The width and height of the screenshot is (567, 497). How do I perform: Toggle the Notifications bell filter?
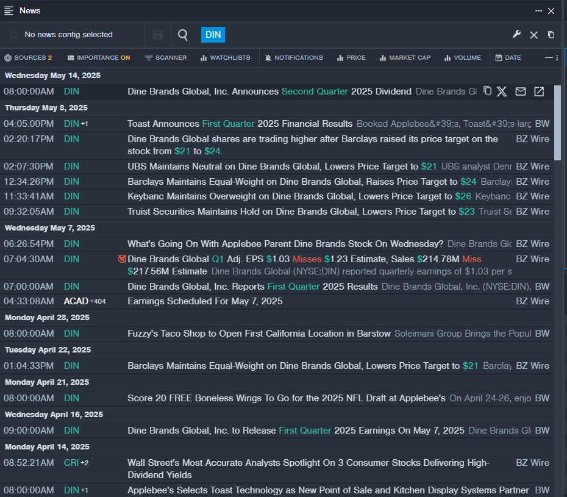294,58
